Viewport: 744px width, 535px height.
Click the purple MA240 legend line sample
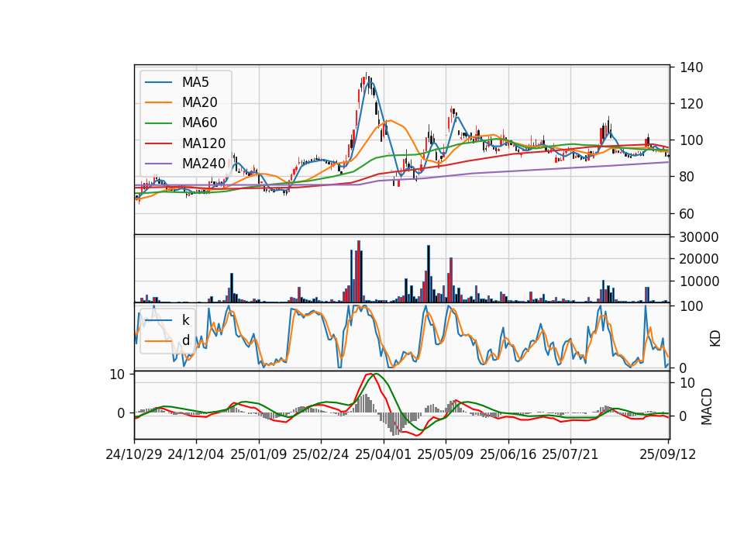158,164
